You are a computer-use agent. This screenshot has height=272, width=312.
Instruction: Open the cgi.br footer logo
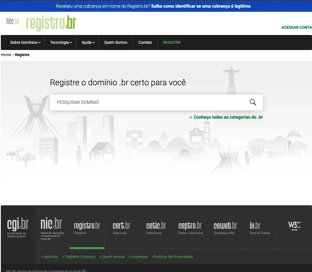(x=18, y=227)
